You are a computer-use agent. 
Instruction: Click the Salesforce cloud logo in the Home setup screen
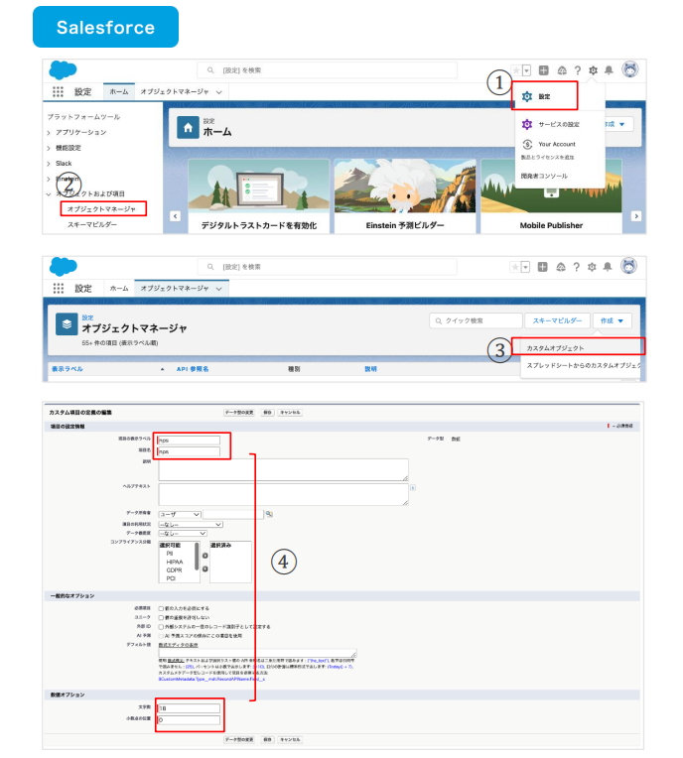63,70
